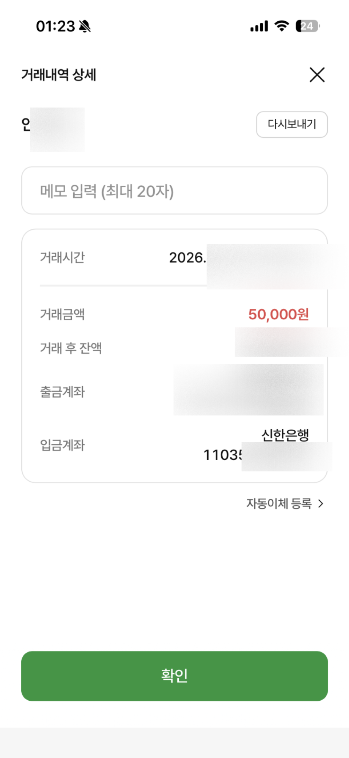Close the 거래내역 상세 screen
The width and height of the screenshot is (349, 758).
click(317, 75)
